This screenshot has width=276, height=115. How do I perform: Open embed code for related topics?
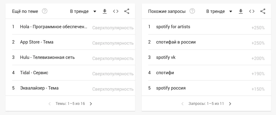pos(116,11)
